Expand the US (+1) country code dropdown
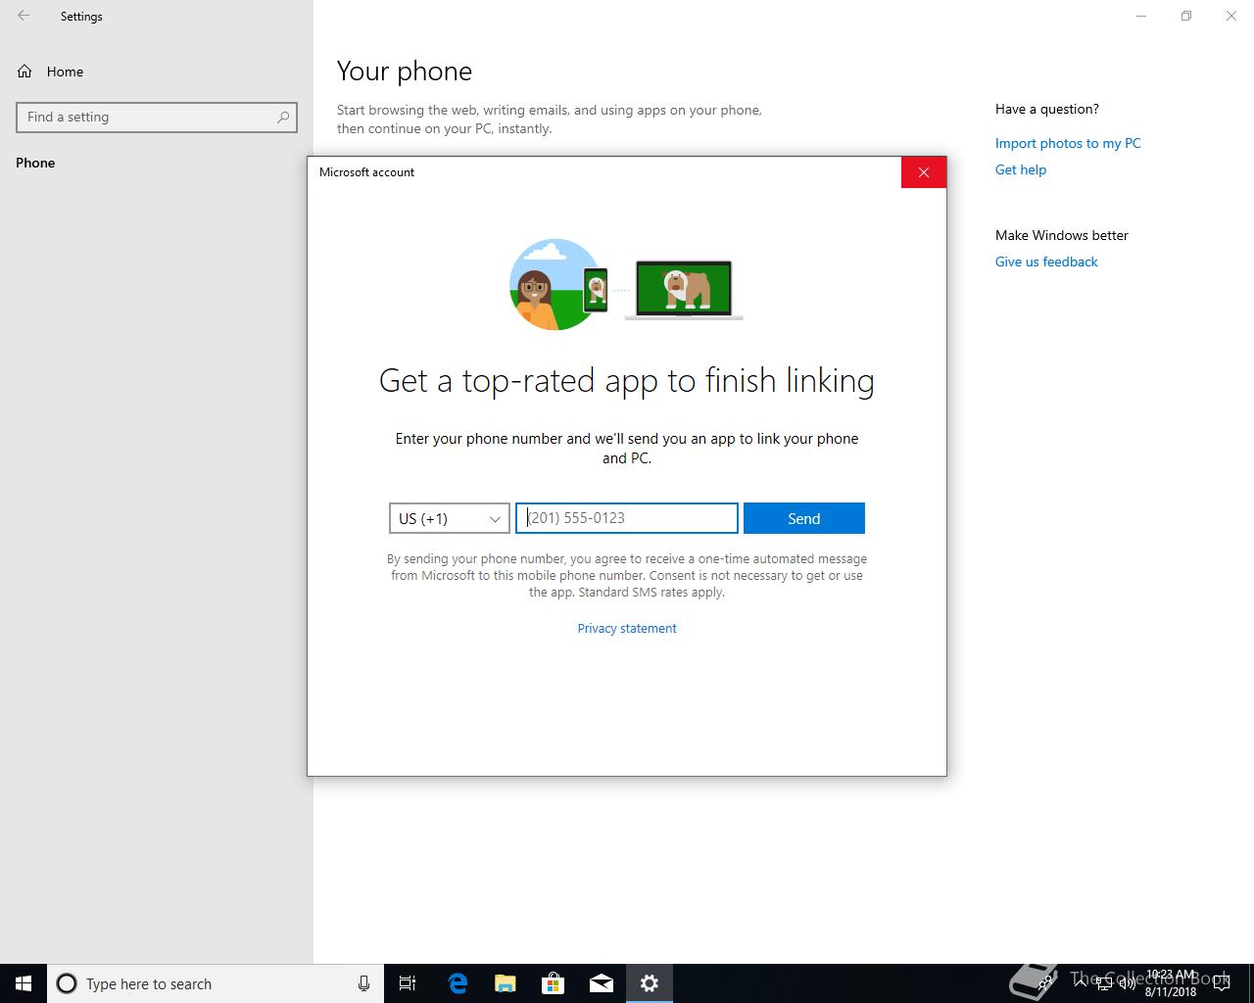 click(x=450, y=518)
